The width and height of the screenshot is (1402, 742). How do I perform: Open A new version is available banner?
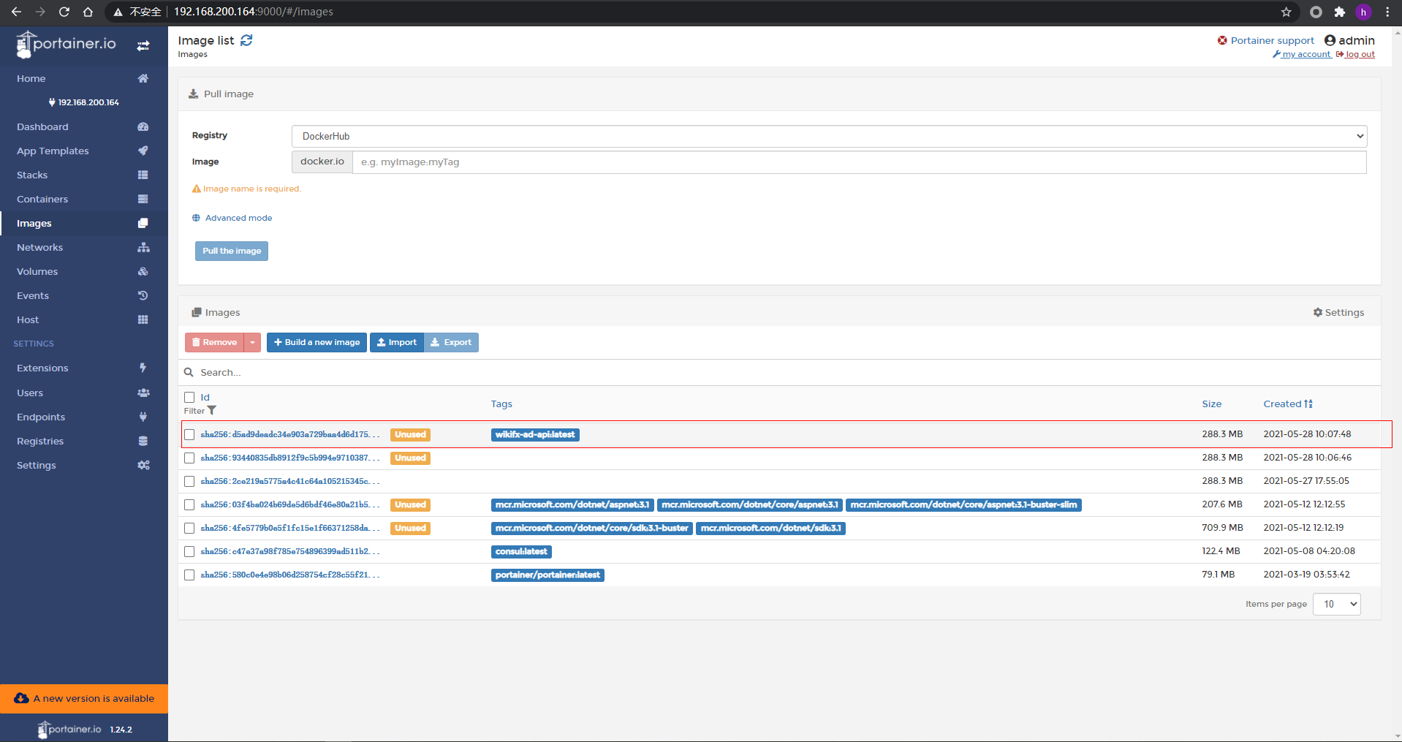pyautogui.click(x=84, y=698)
